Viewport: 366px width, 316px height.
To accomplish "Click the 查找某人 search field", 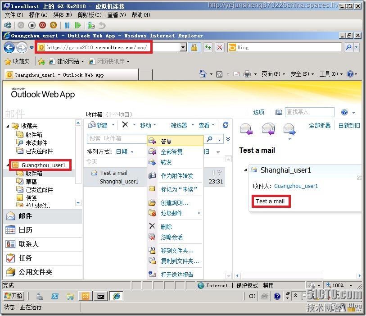I will 310,112.
